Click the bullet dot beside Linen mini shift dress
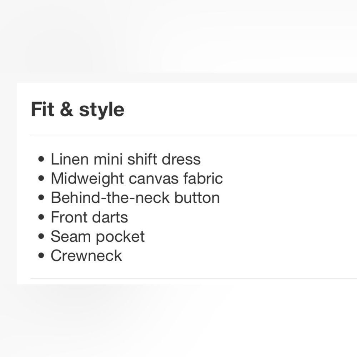357x357 pixels. click(41, 159)
